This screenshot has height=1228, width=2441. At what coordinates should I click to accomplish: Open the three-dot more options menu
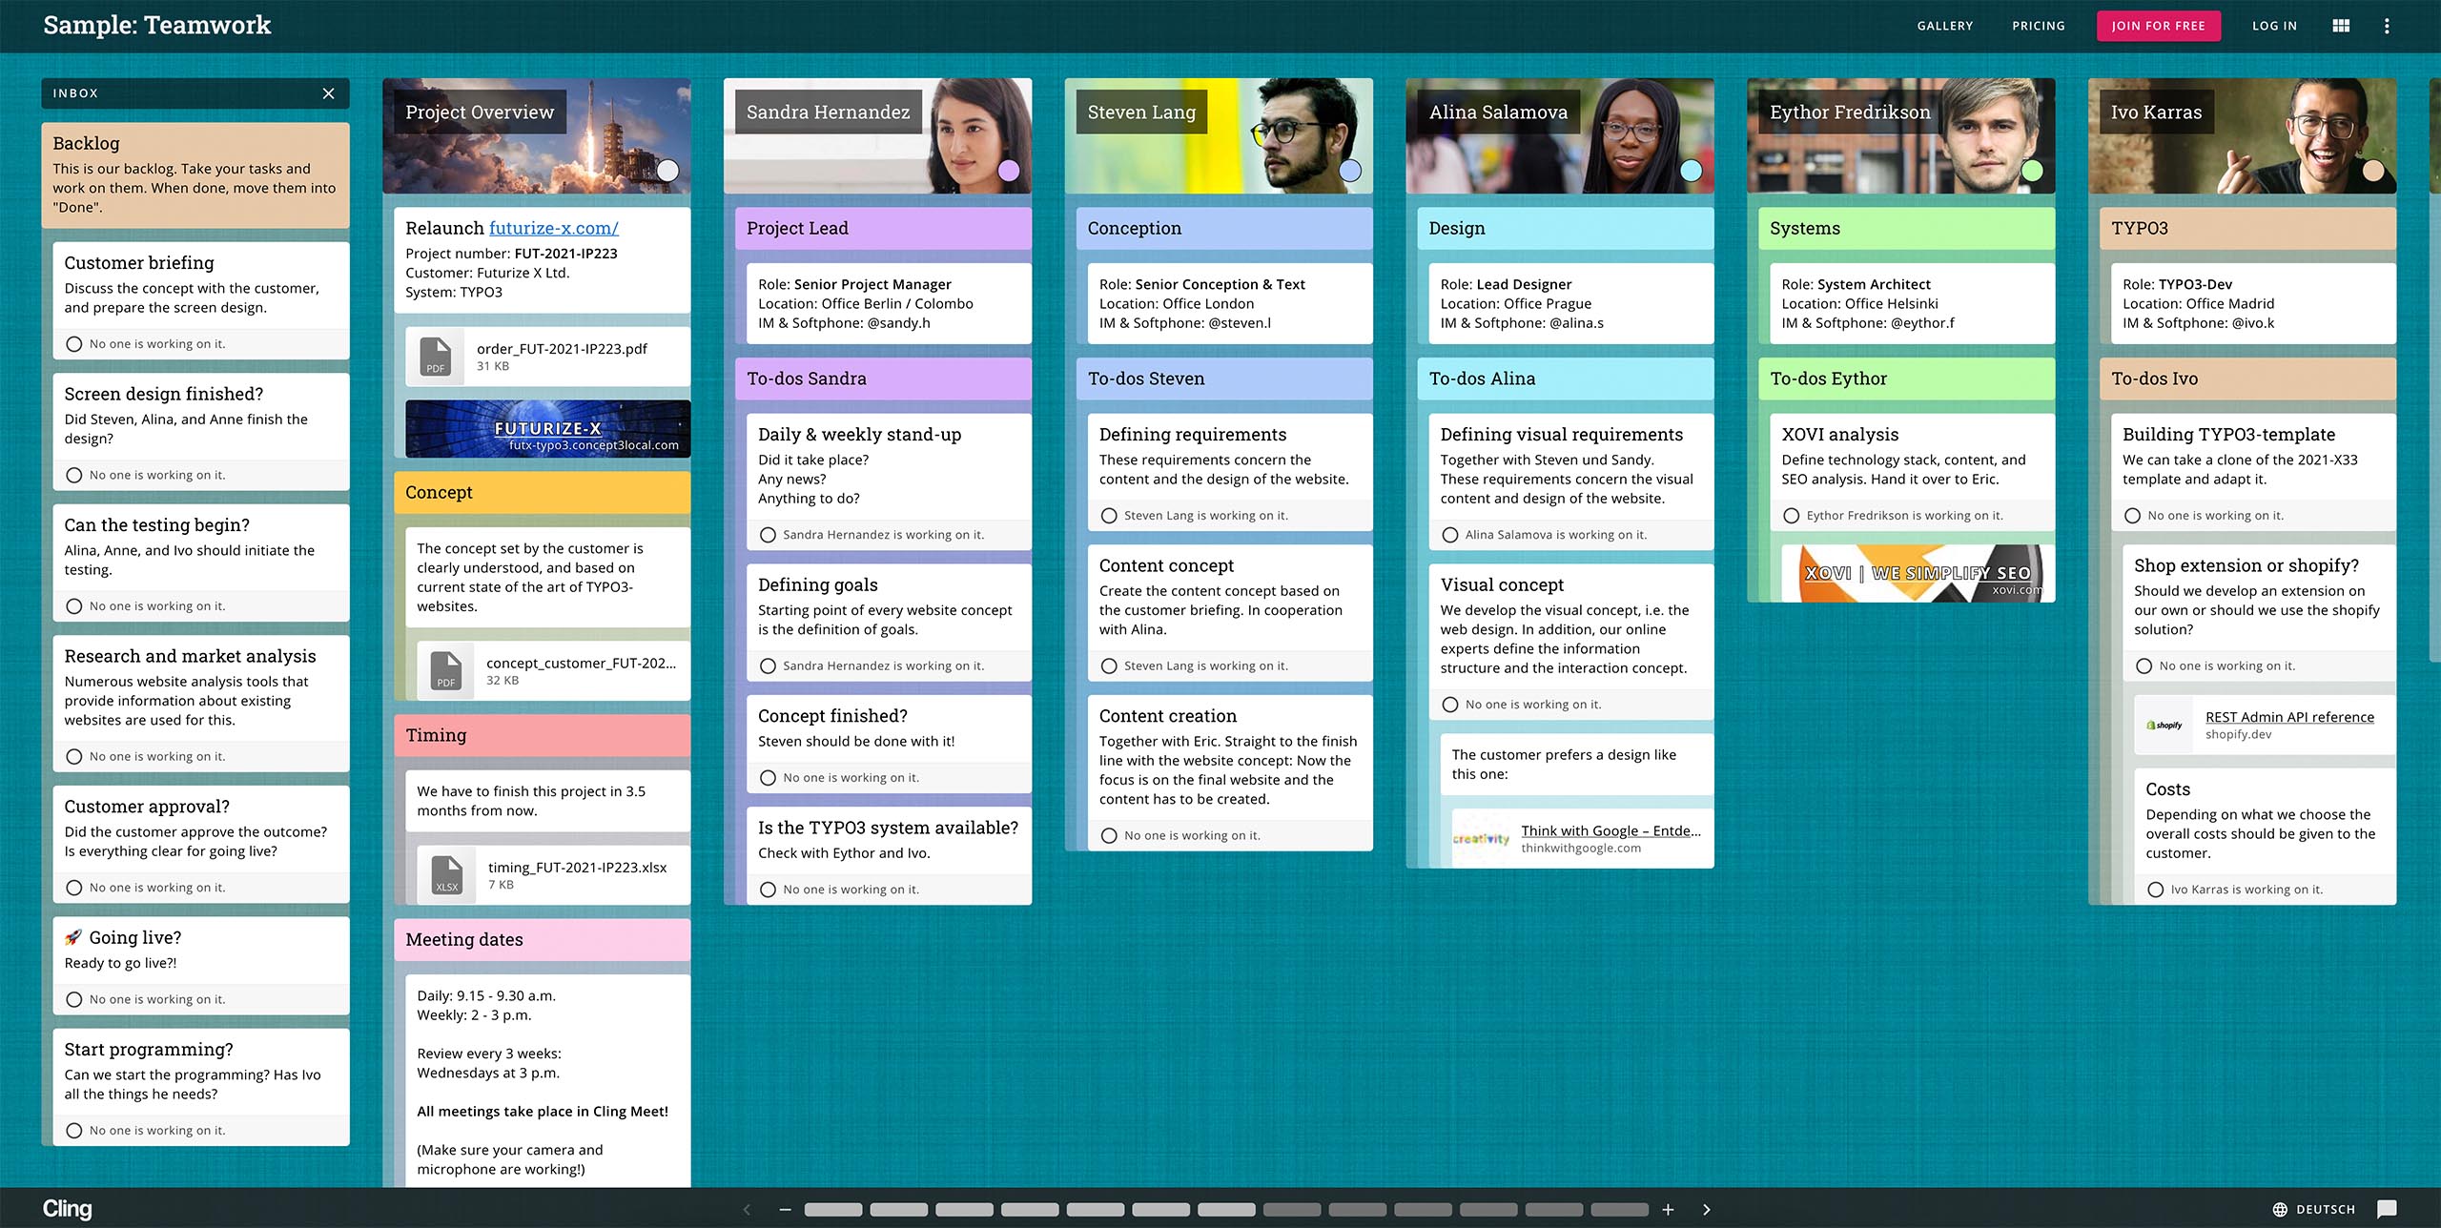(2387, 26)
